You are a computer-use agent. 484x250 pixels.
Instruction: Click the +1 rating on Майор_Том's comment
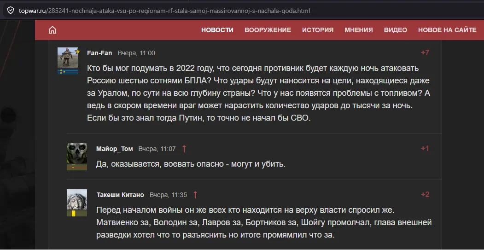tap(425, 148)
